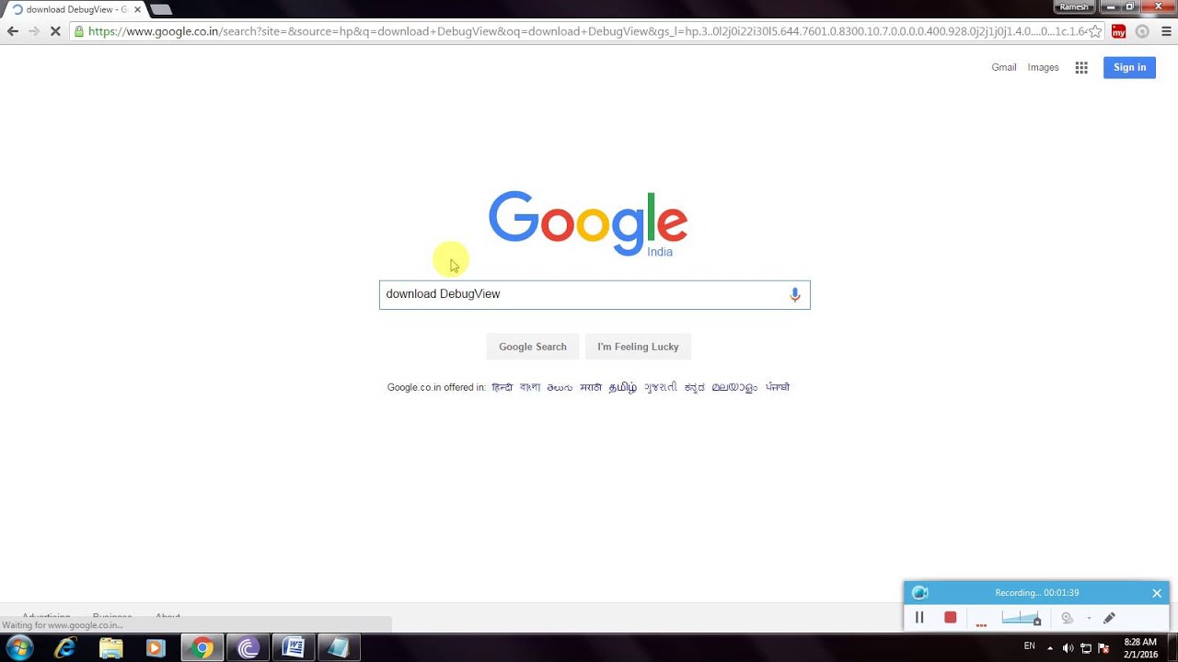Viewport: 1178px width, 662px height.
Task: Click the Google search box
Action: 595,294
